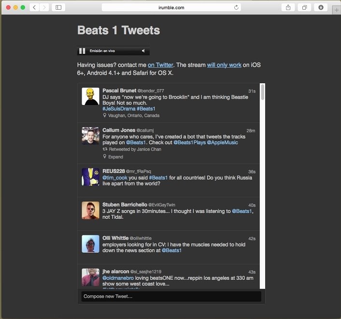Open jhe alarcon's name link
The height and width of the screenshot is (319, 341).
click(x=116, y=272)
